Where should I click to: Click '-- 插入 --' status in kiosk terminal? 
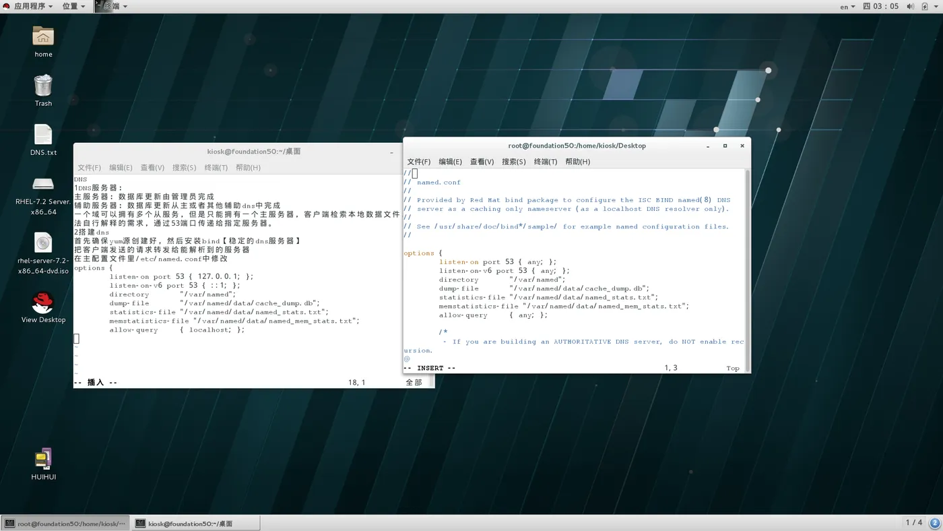pos(96,383)
